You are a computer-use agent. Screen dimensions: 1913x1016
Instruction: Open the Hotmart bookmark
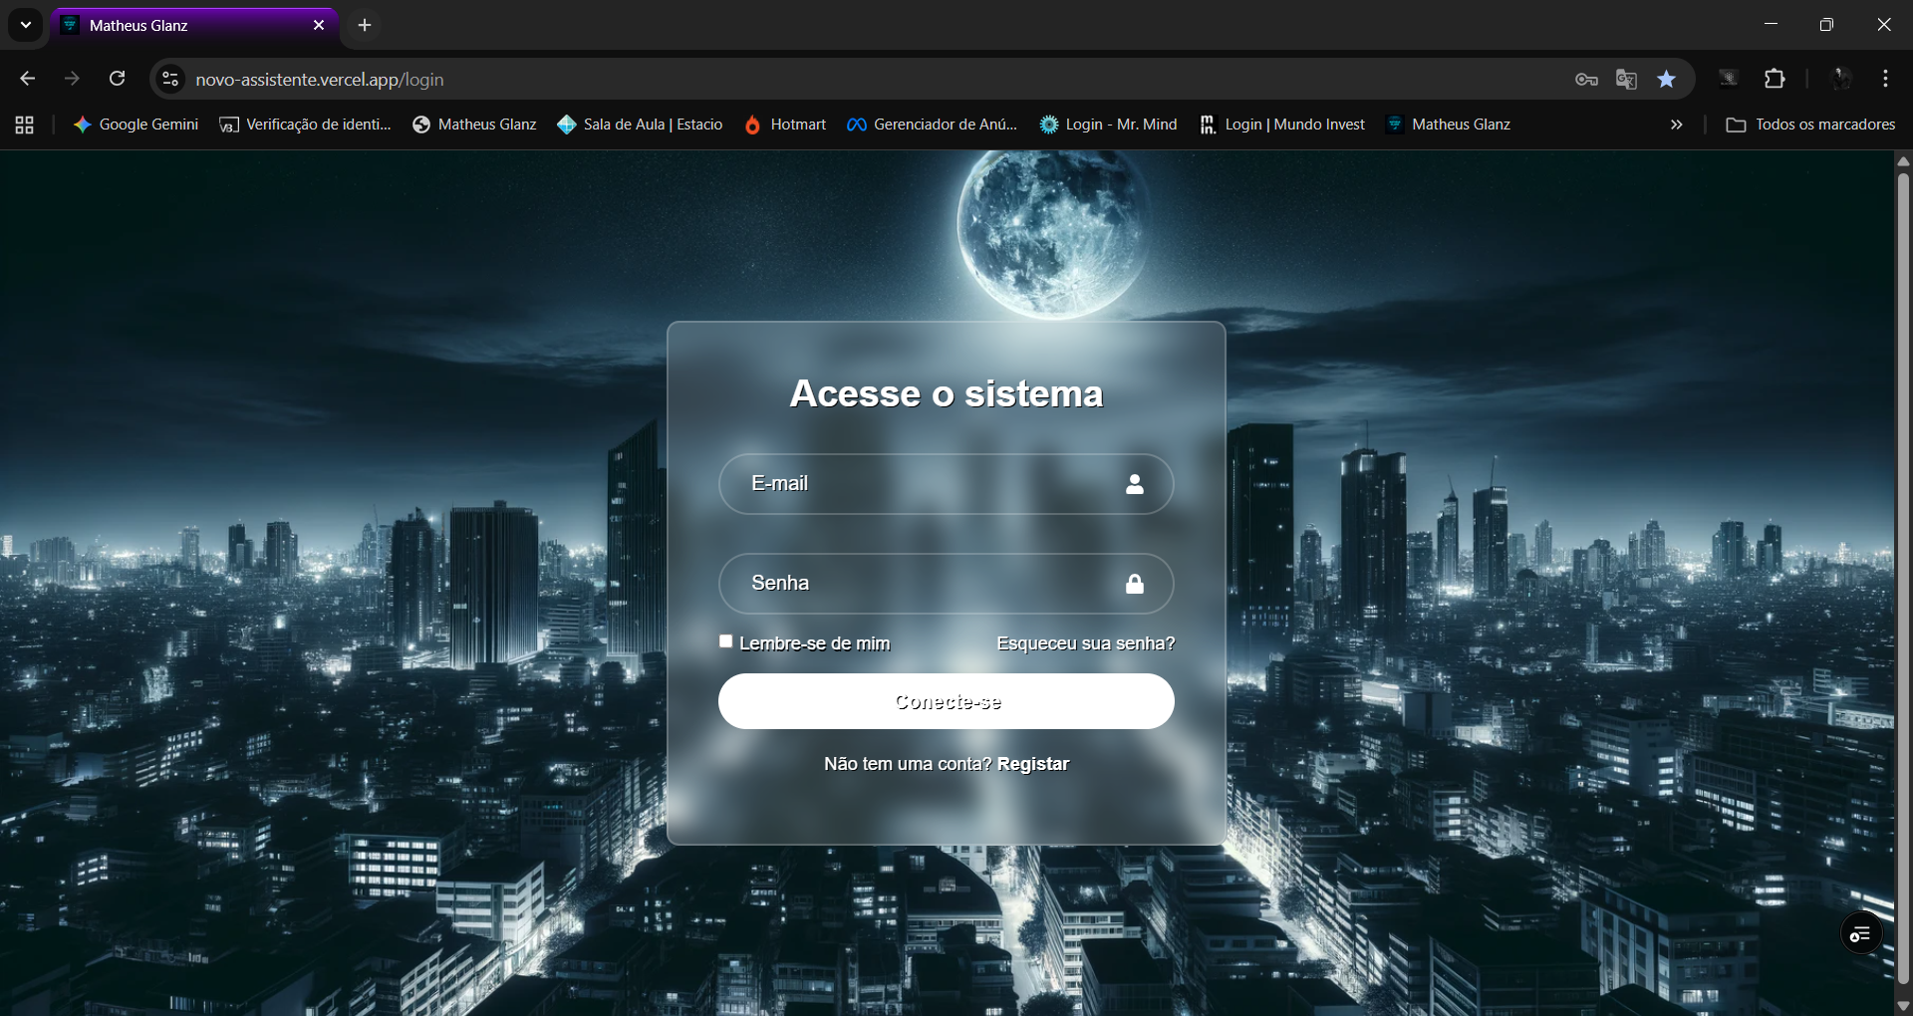[785, 124]
